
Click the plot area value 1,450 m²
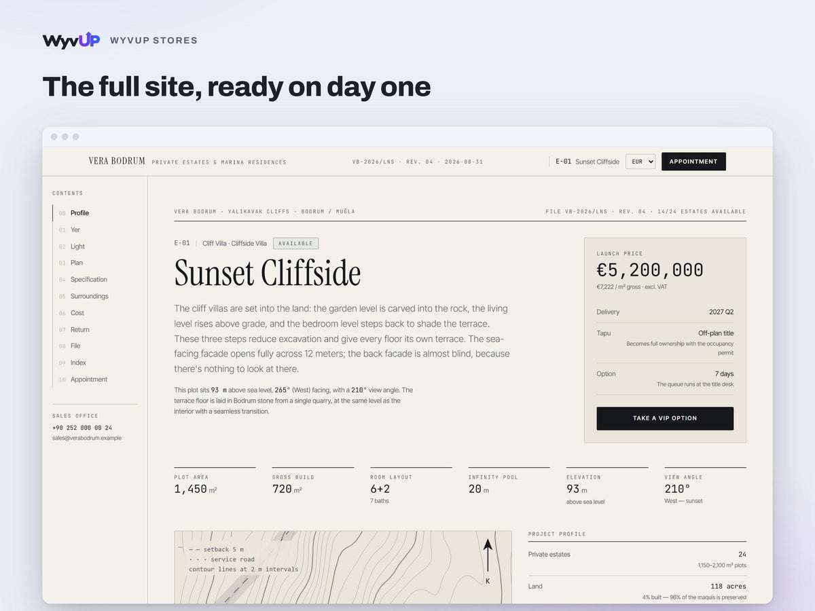[x=196, y=489]
